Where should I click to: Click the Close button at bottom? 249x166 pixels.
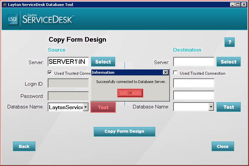coord(223,146)
